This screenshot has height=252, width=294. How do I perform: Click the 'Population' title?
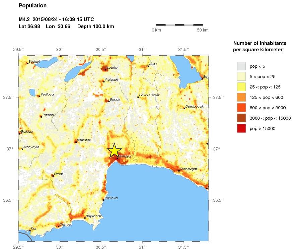click(32, 6)
